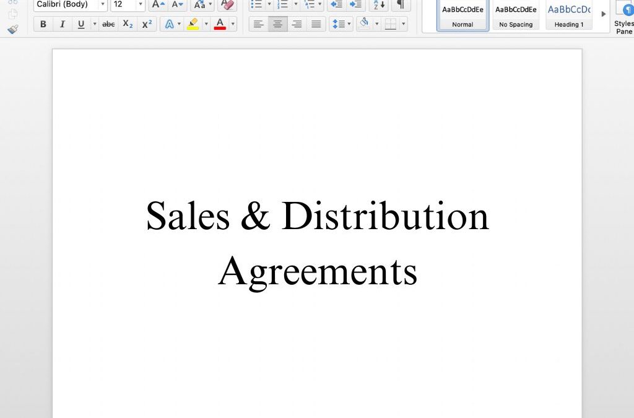Increase paragraph indent
This screenshot has height=418, width=634.
(x=356, y=5)
